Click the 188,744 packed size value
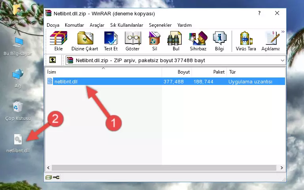The height and width of the screenshot is (190, 304). coord(203,81)
